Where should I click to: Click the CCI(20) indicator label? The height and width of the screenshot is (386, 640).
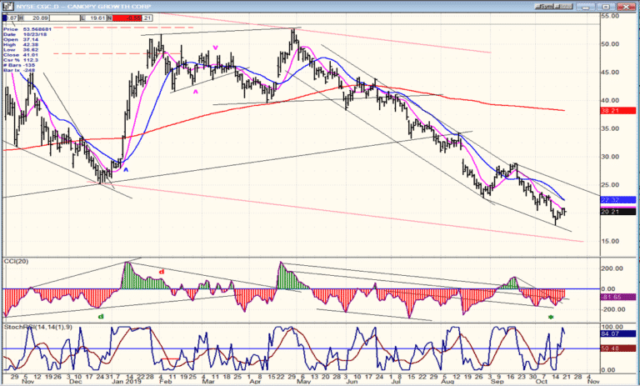pyautogui.click(x=16, y=261)
